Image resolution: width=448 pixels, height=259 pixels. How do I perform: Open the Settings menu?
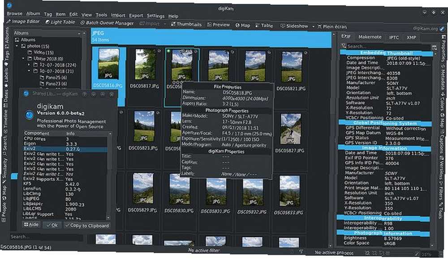155,16
